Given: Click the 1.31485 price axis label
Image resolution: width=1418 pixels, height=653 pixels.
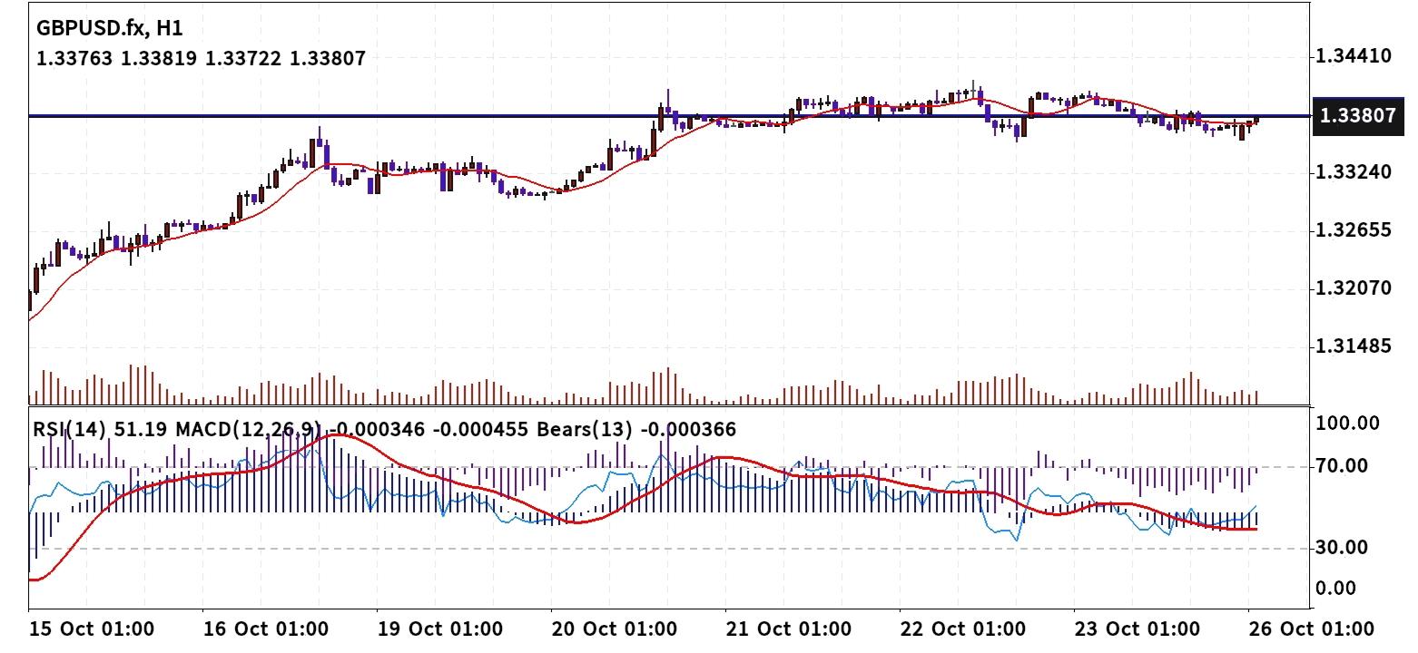Looking at the screenshot, I should (x=1354, y=346).
